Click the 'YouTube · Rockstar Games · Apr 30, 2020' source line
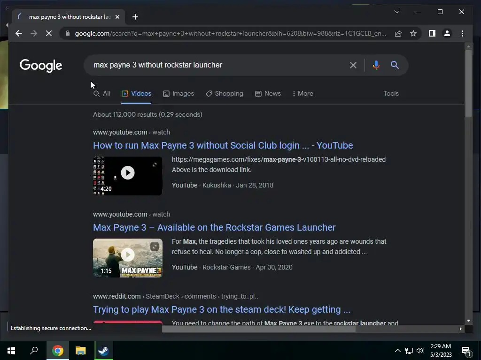 click(x=232, y=267)
